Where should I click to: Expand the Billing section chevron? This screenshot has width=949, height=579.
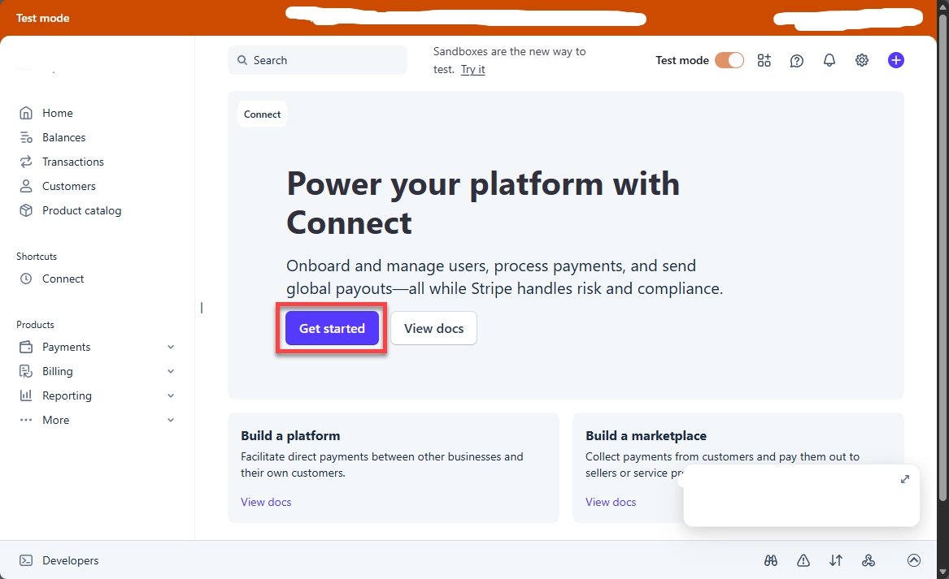pos(171,371)
